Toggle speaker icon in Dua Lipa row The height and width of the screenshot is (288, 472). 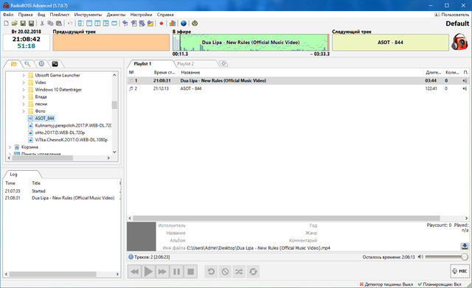(465, 80)
